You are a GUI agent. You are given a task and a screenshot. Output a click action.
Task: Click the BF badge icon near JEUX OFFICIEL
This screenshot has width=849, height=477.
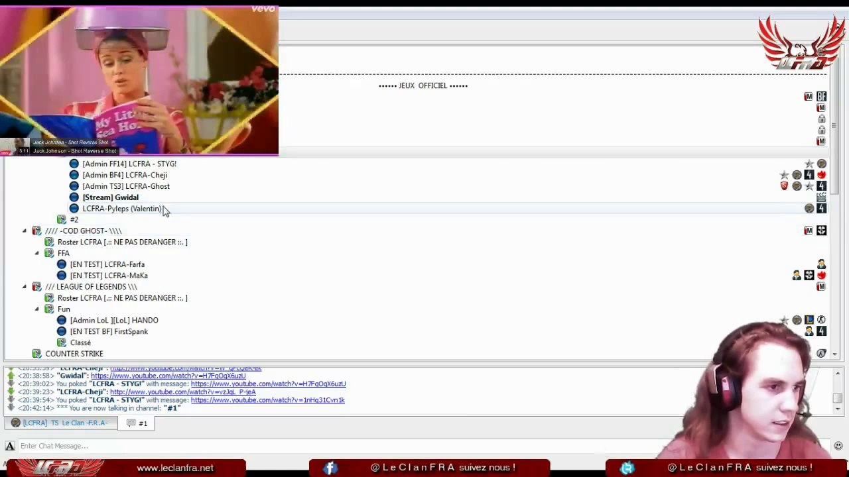(821, 97)
